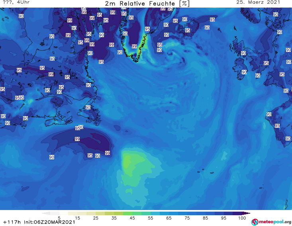Click the meteopool.org logo
The height and width of the screenshot is (226, 292).
point(271,222)
